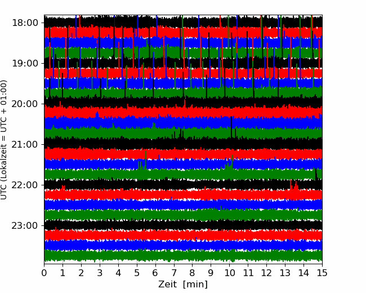Click the x-axis tick label 14

[x=303, y=273]
